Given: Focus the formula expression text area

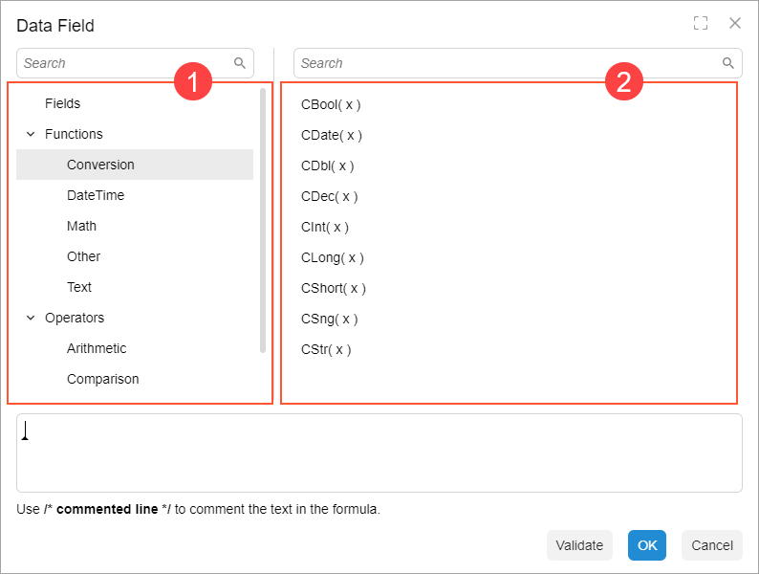Looking at the screenshot, I should [x=379, y=453].
